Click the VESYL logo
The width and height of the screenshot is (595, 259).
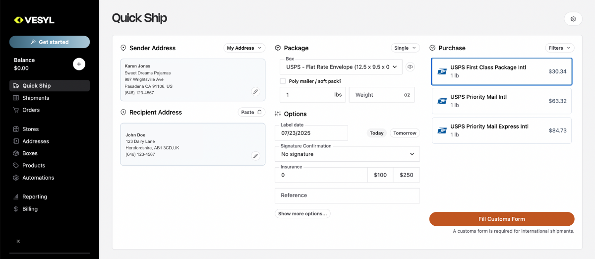(x=34, y=20)
